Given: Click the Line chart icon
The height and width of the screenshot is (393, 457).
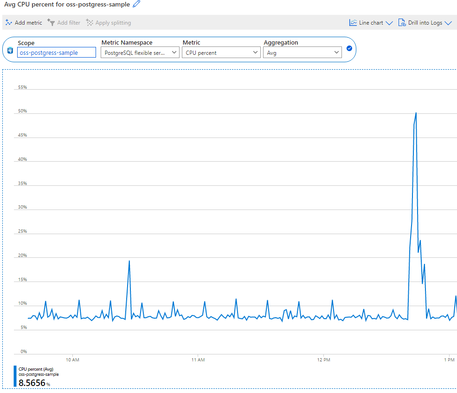Looking at the screenshot, I should pyautogui.click(x=353, y=22).
